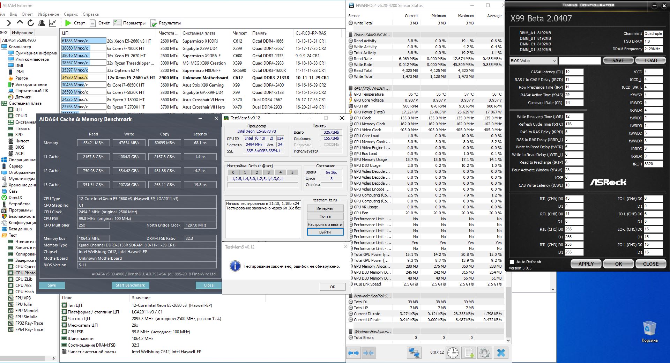Viewport: 670px width, 363px height.
Task: Open the BIOS Value dropdown
Action: click(x=533, y=61)
